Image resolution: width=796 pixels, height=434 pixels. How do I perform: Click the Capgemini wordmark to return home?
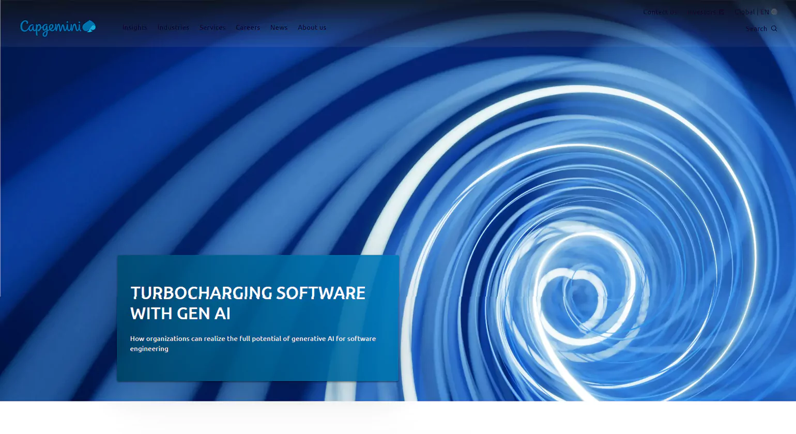pyautogui.click(x=52, y=27)
